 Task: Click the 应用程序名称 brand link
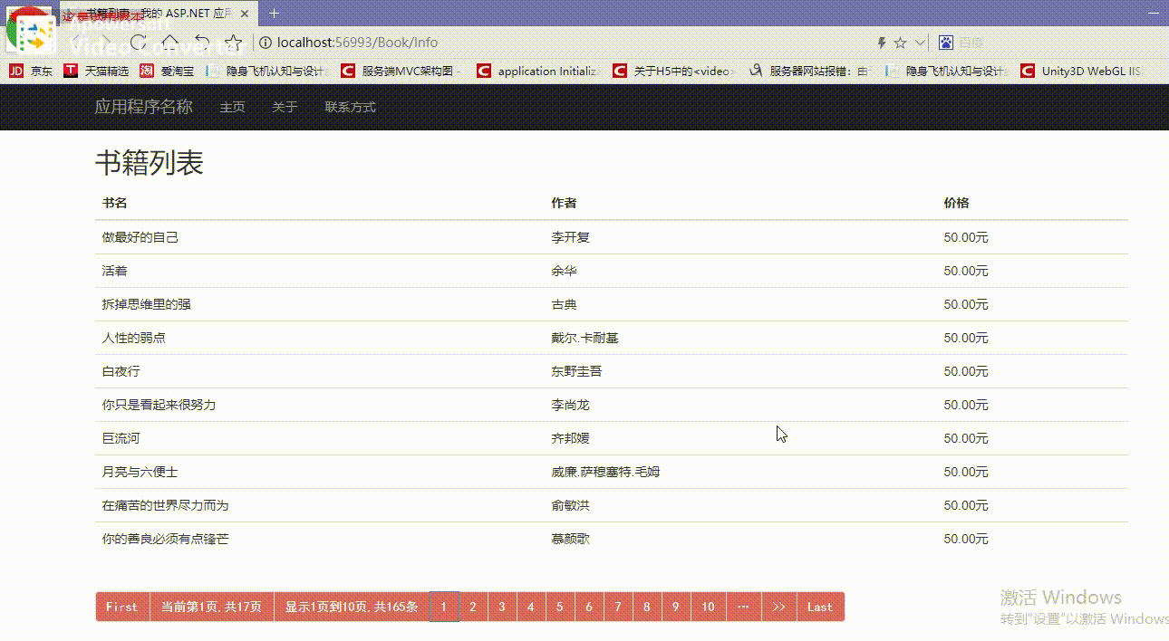[144, 107]
